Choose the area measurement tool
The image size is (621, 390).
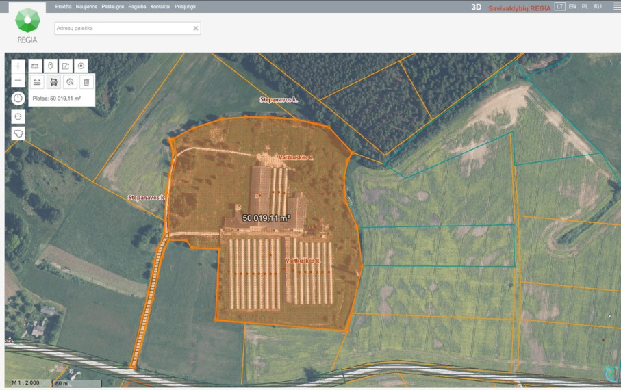tap(53, 82)
